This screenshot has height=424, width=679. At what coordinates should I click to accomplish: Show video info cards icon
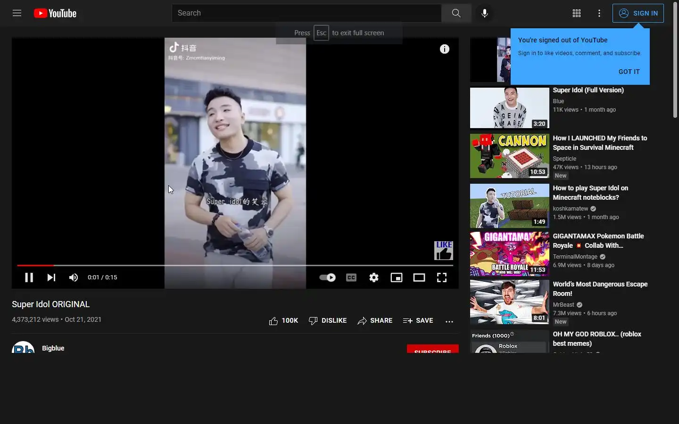445,49
